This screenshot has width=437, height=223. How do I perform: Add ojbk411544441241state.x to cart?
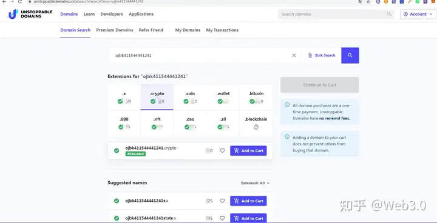(x=248, y=218)
